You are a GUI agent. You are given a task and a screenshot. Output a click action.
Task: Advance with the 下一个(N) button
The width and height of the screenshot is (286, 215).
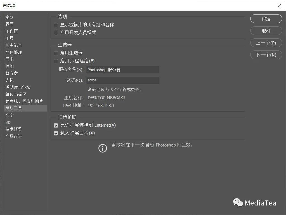266,55
